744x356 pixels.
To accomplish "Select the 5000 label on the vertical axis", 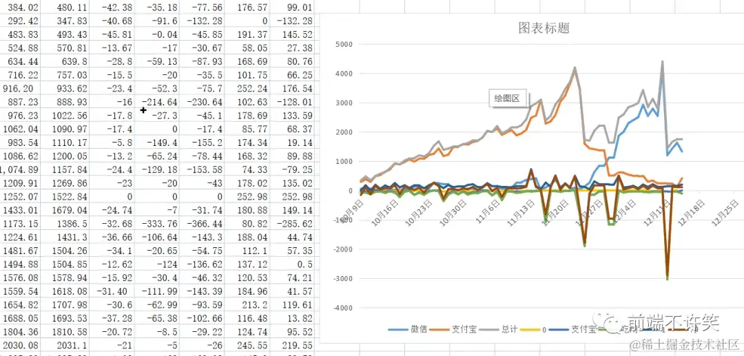I will [x=345, y=44].
